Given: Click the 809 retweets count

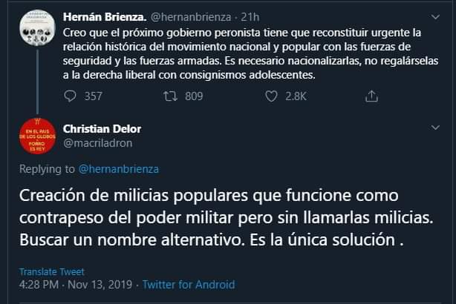Looking at the screenshot, I should (x=193, y=96).
